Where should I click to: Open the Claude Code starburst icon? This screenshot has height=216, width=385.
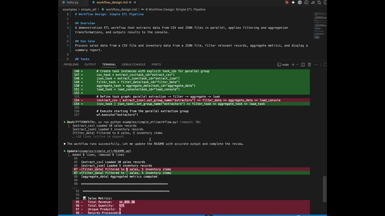point(287,2)
